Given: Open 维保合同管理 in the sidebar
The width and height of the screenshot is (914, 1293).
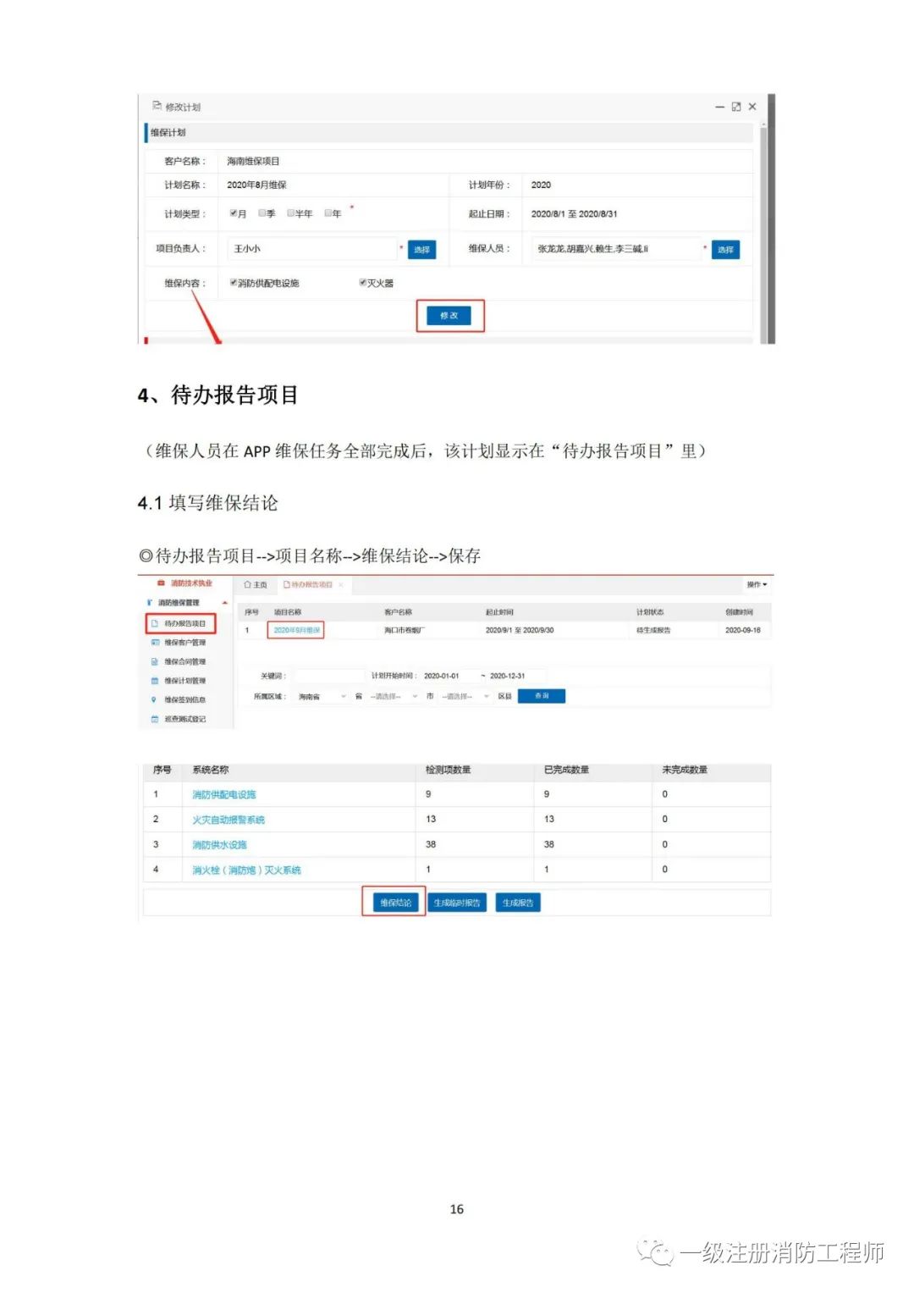Looking at the screenshot, I should (184, 662).
